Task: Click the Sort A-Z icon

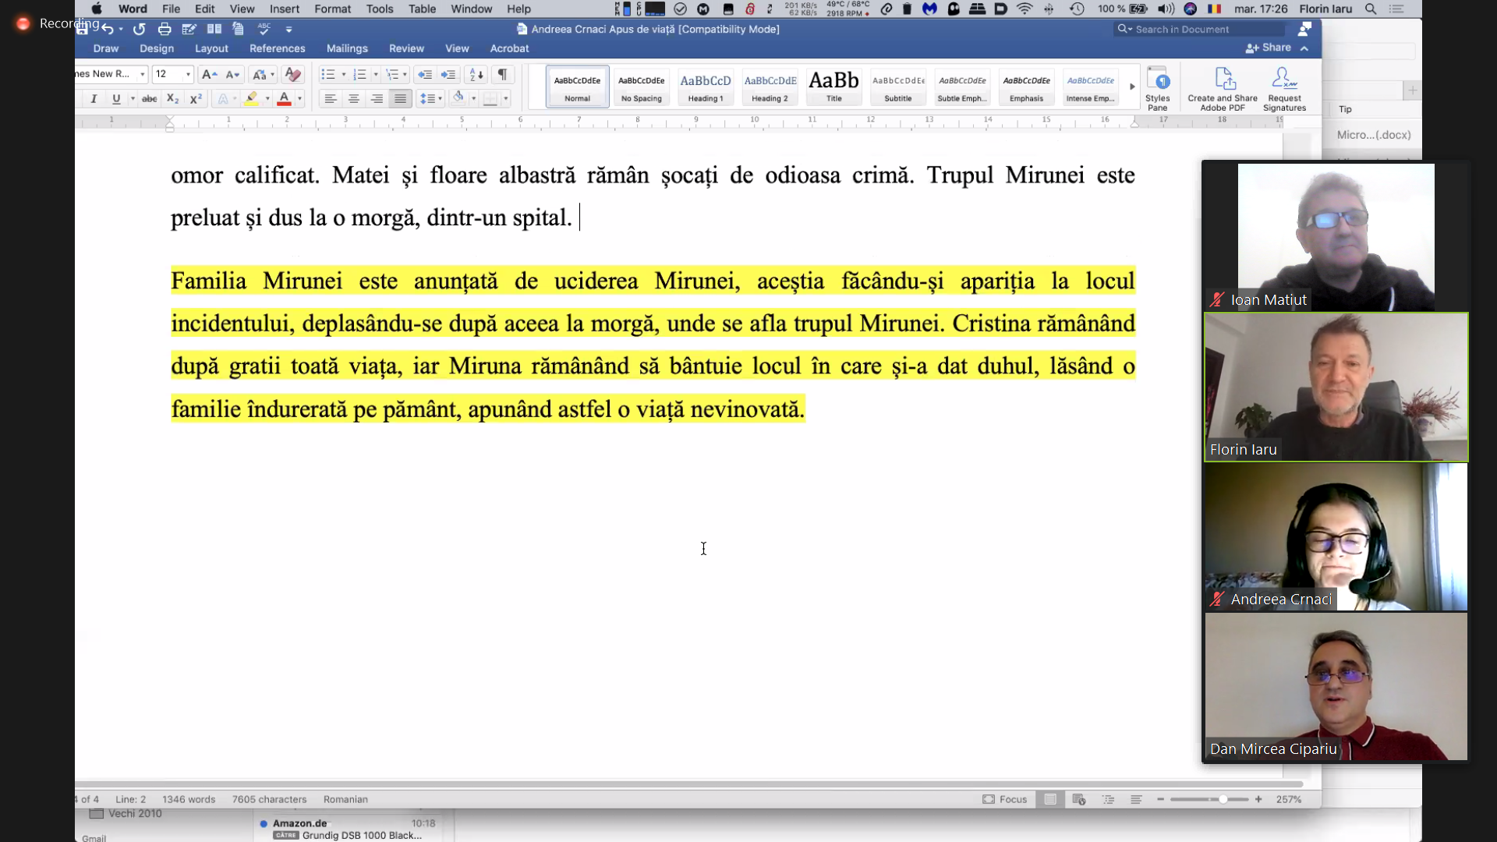Action: click(476, 75)
